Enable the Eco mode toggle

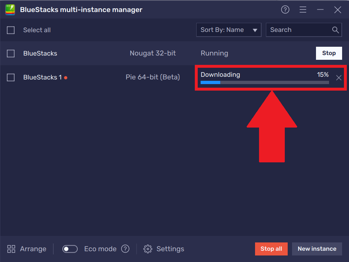(70, 249)
